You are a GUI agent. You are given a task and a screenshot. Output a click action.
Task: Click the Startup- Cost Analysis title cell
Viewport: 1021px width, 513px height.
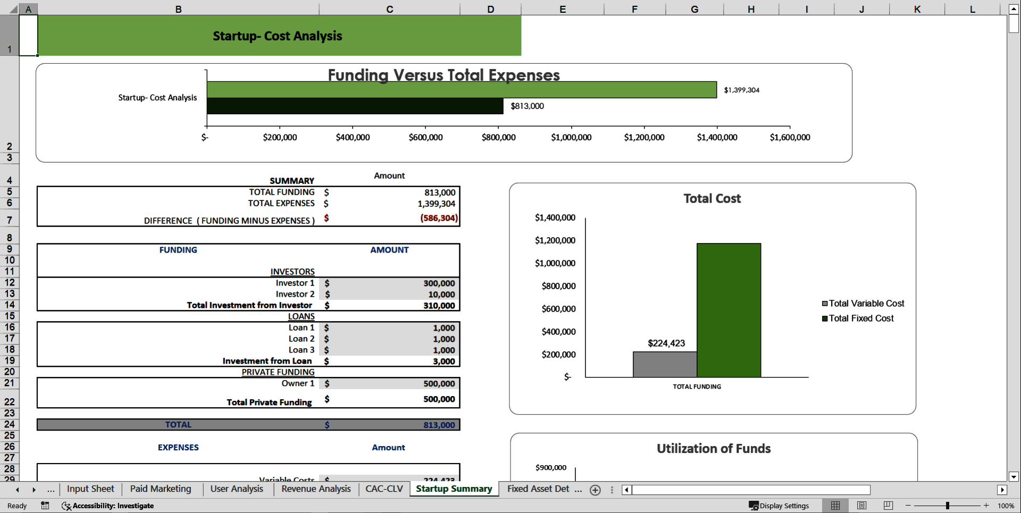pyautogui.click(x=279, y=36)
